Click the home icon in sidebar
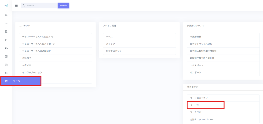The height and width of the screenshot is (124, 263). (x=6, y=15)
